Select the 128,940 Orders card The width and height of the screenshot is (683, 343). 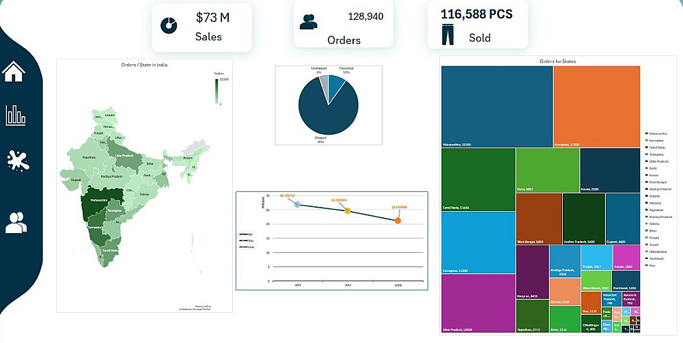(344, 23)
